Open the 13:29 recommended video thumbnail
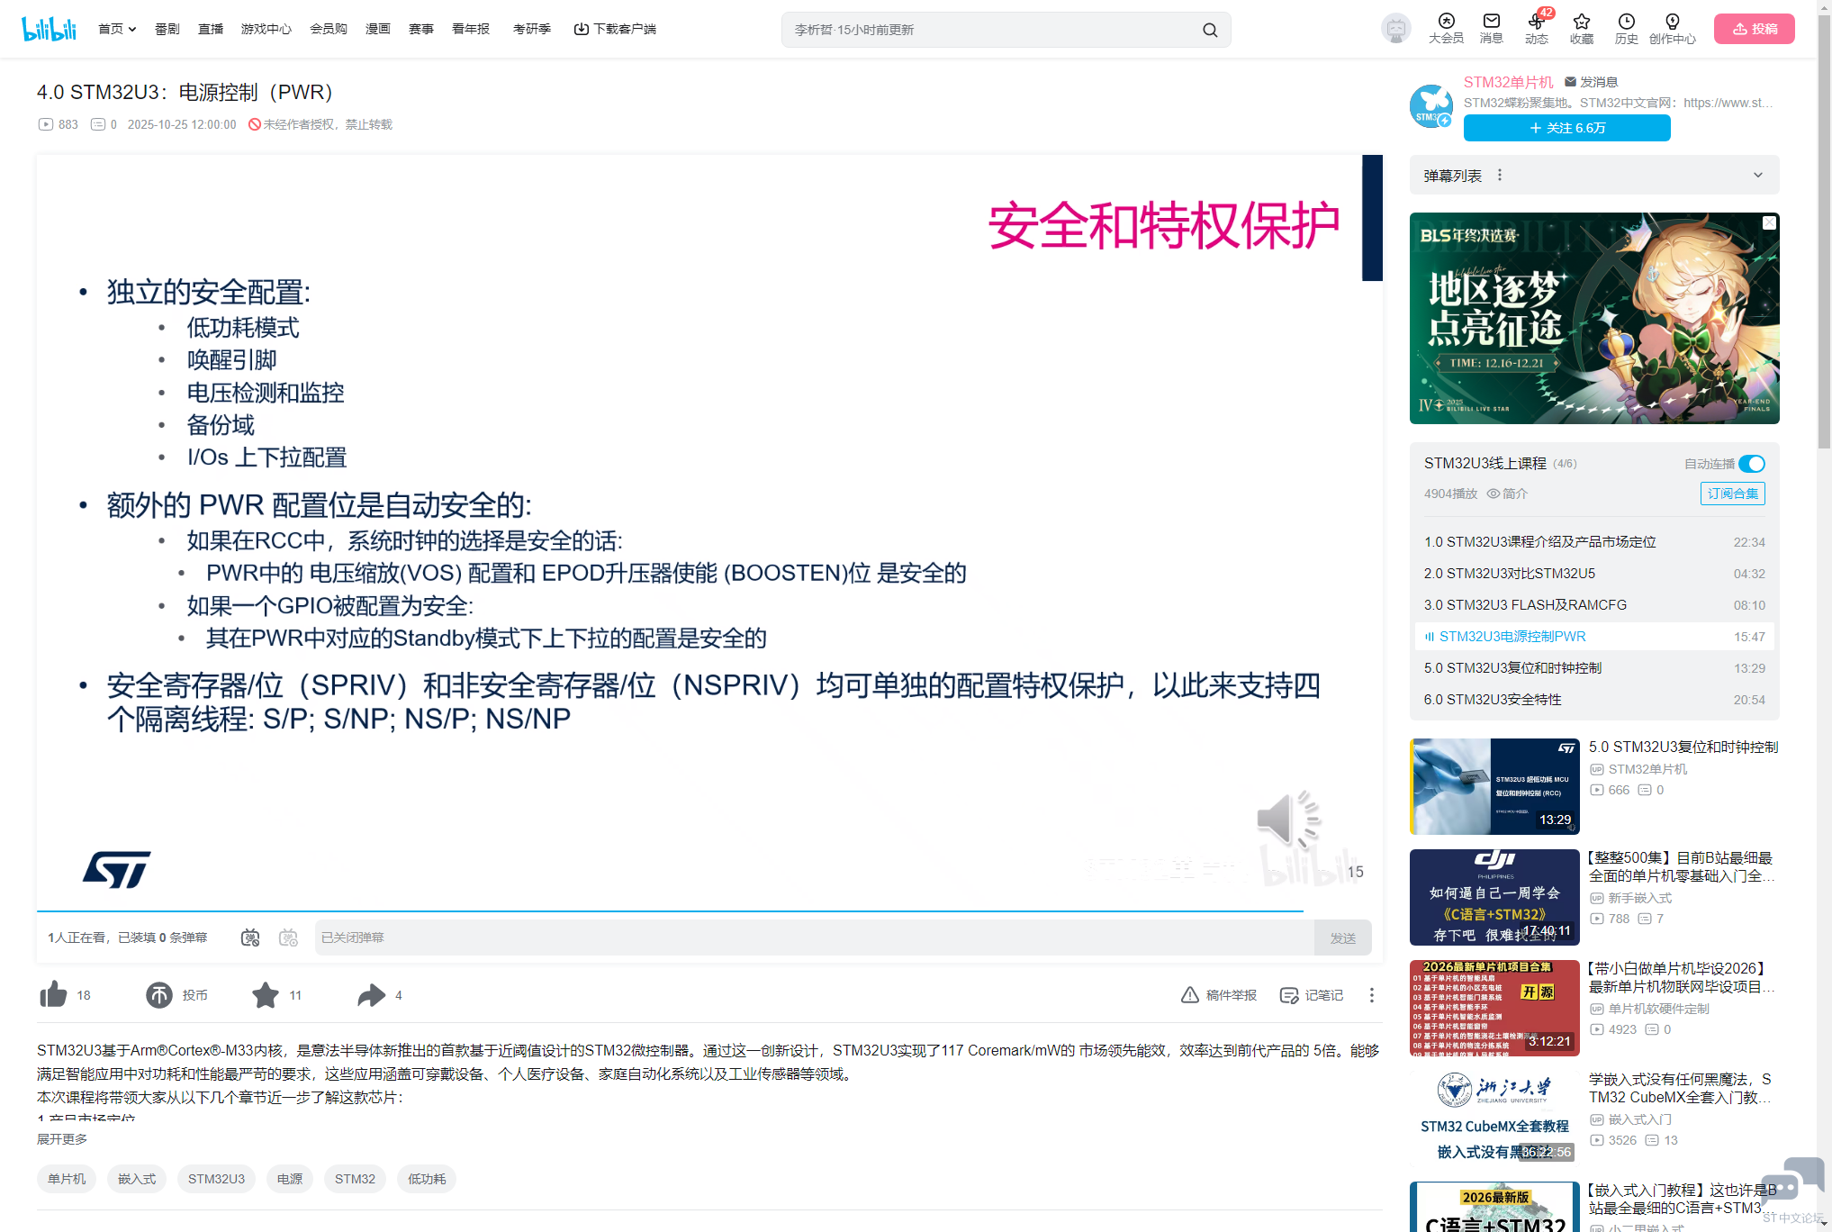The height and width of the screenshot is (1232, 1832). 1494,786
